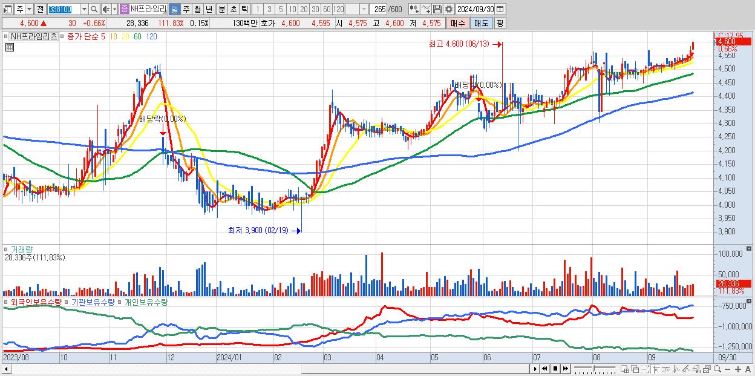755x376 pixels.
Task: Click the overlapping windows icon in bottom toolbar
Action: [x=635, y=369]
